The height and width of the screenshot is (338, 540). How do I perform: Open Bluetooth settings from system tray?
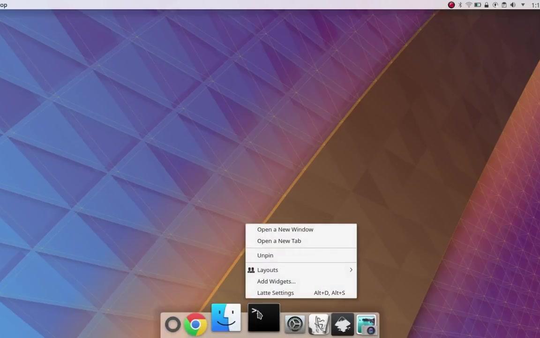tap(460, 5)
